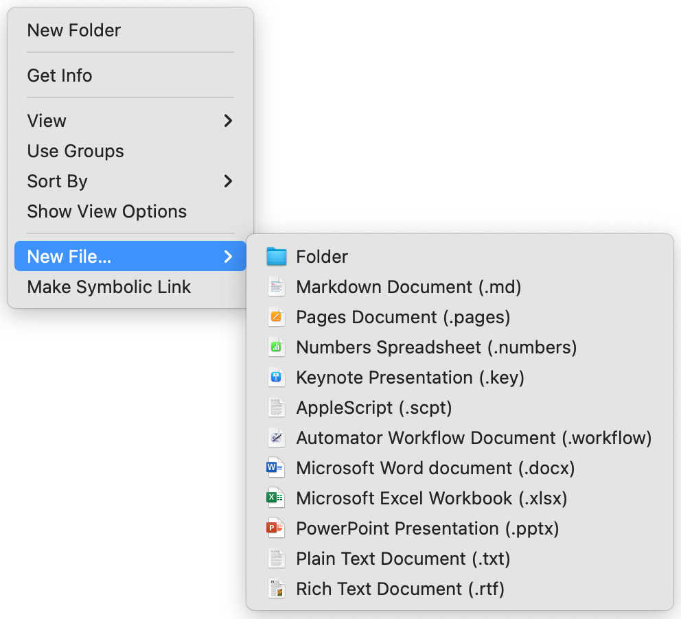The width and height of the screenshot is (681, 619).
Task: Click the green Numbers Spreadsheet icon
Action: 276,347
